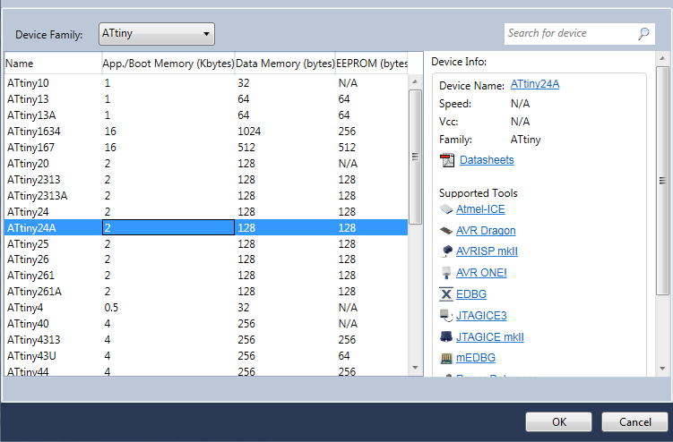Open the JTAGICE3 link
This screenshot has height=442, width=673.
point(481,316)
